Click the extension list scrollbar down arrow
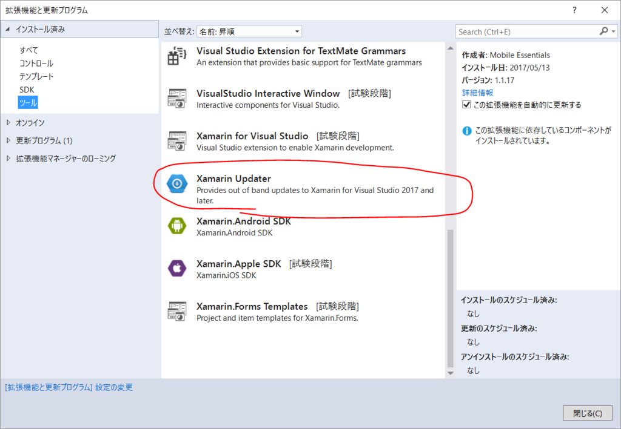 tap(451, 373)
